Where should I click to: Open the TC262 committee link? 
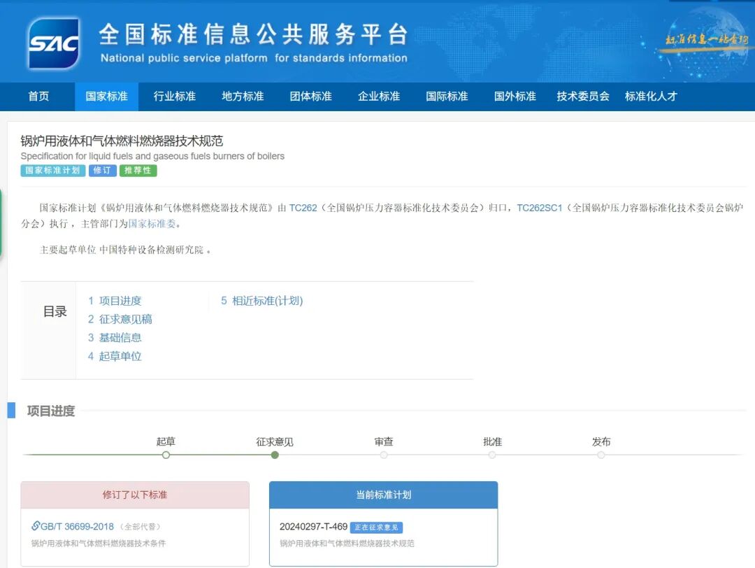[x=303, y=208]
